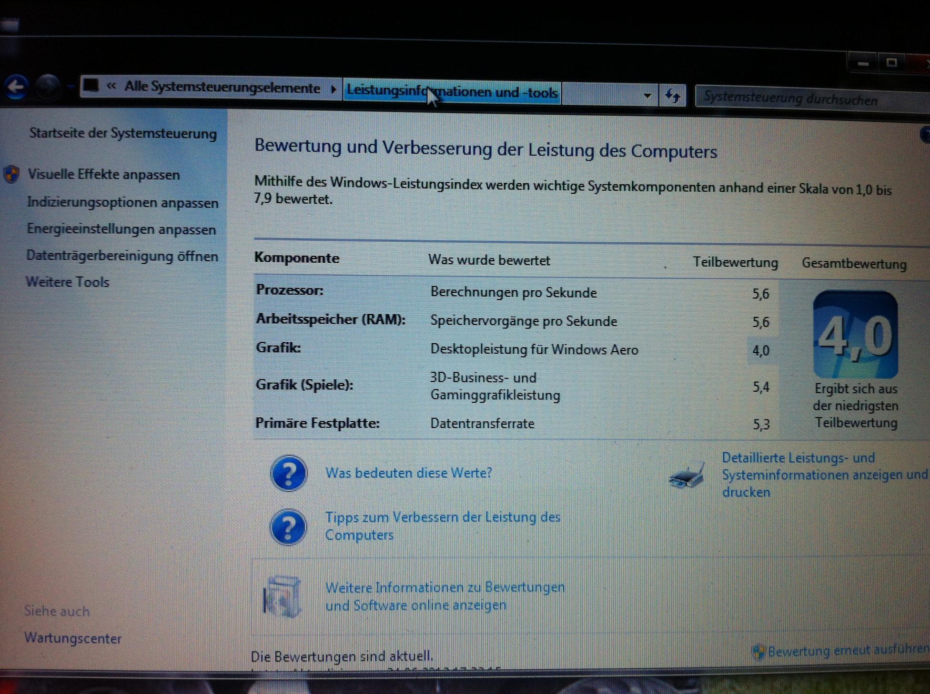Expand the breadcrumb arrow after 'Alle Systemsteuerungselemente'
930x694 pixels.
(333, 89)
